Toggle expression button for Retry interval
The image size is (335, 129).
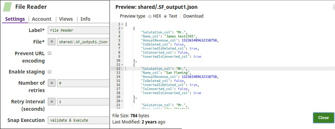click(52, 102)
